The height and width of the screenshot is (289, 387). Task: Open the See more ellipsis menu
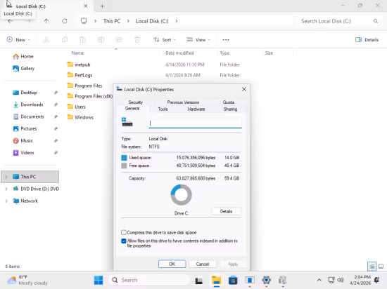(226, 39)
